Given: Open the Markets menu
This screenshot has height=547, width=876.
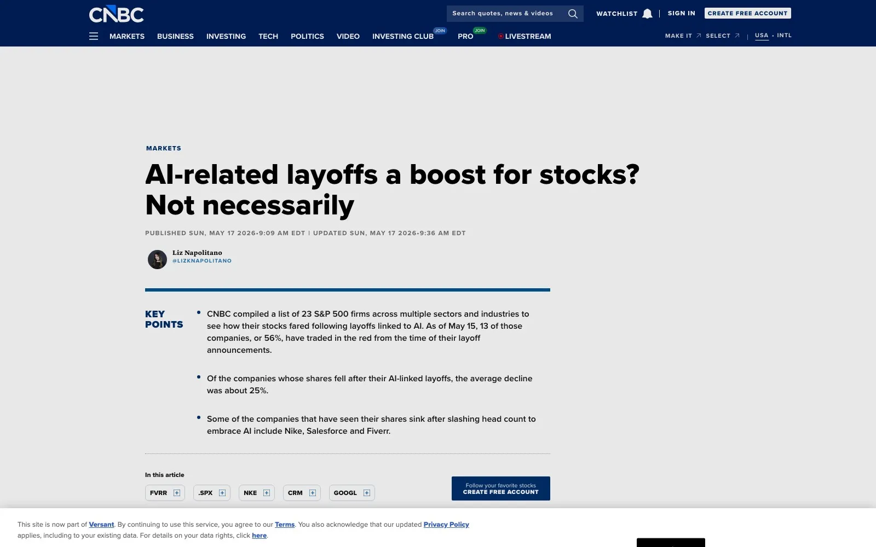Looking at the screenshot, I should [127, 36].
